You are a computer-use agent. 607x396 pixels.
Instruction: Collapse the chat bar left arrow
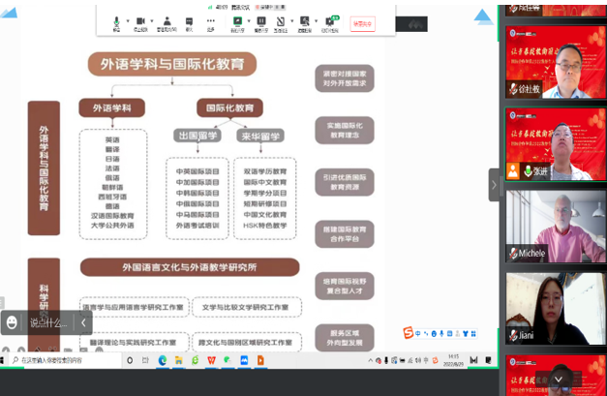point(83,322)
